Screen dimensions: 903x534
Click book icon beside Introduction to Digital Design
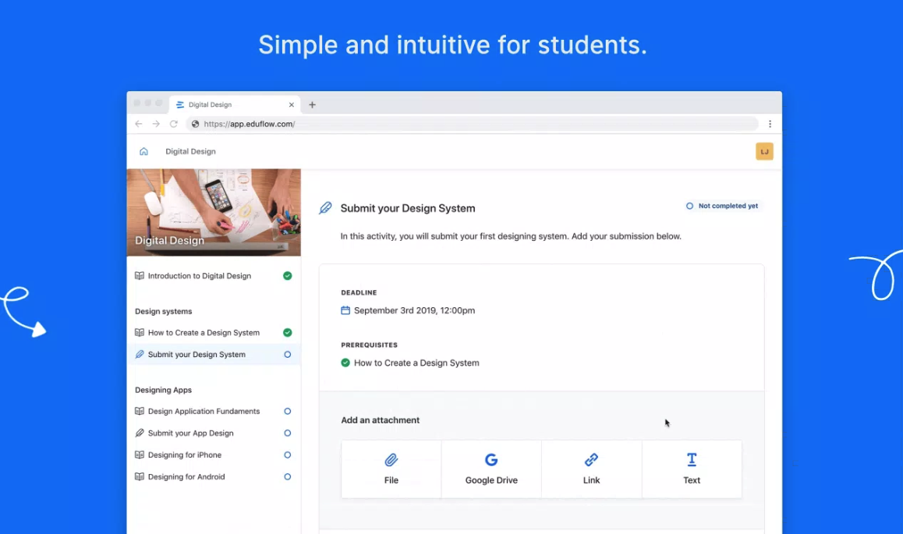[140, 276]
